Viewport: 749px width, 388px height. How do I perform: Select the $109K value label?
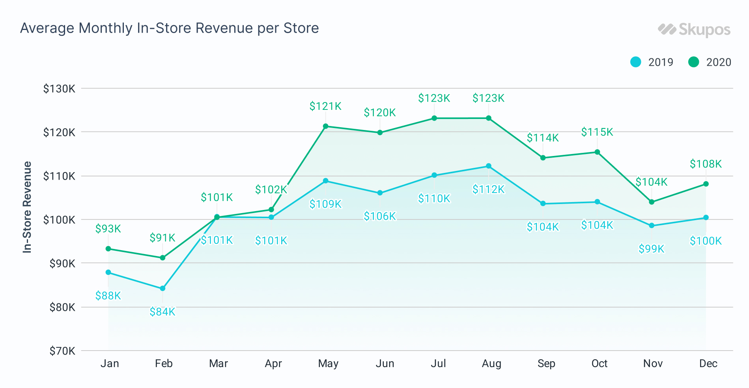pos(325,204)
